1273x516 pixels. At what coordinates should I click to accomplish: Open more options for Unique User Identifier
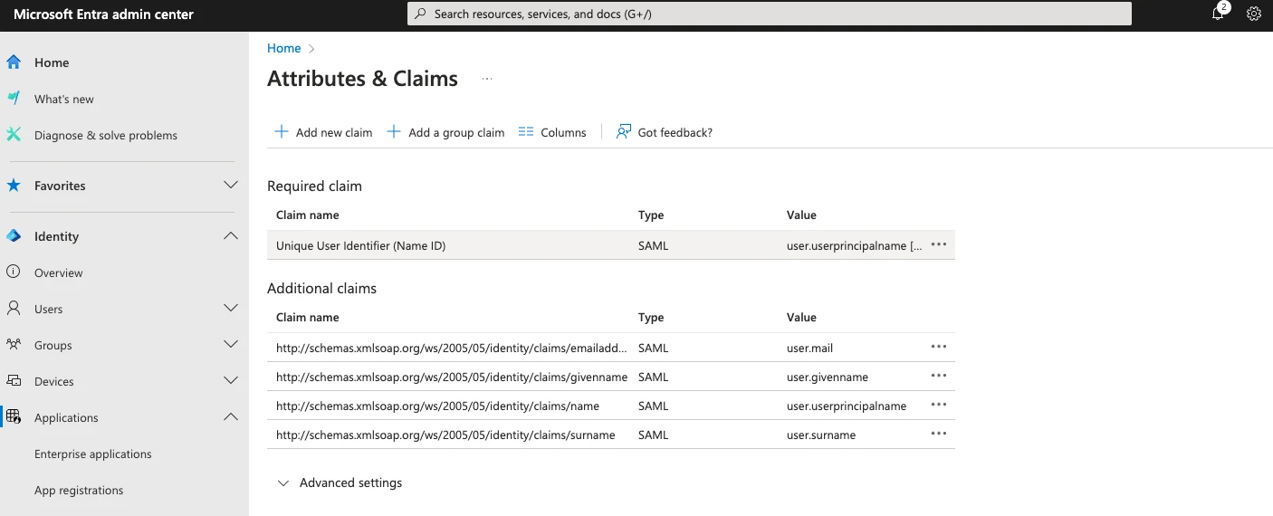point(939,244)
